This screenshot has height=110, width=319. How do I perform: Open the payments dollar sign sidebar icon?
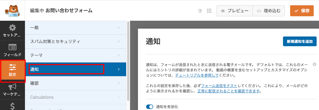pyautogui.click(x=12, y=106)
